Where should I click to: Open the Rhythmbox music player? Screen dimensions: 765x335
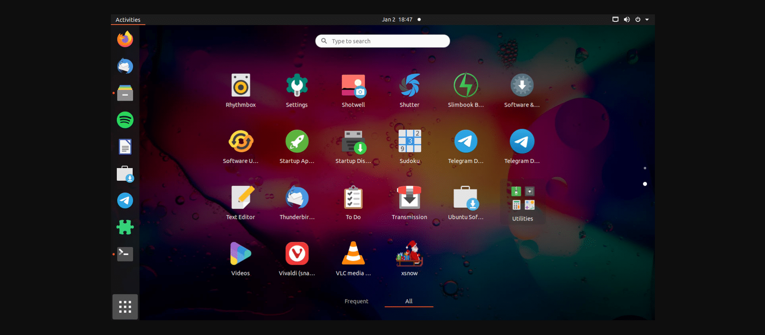coord(241,90)
